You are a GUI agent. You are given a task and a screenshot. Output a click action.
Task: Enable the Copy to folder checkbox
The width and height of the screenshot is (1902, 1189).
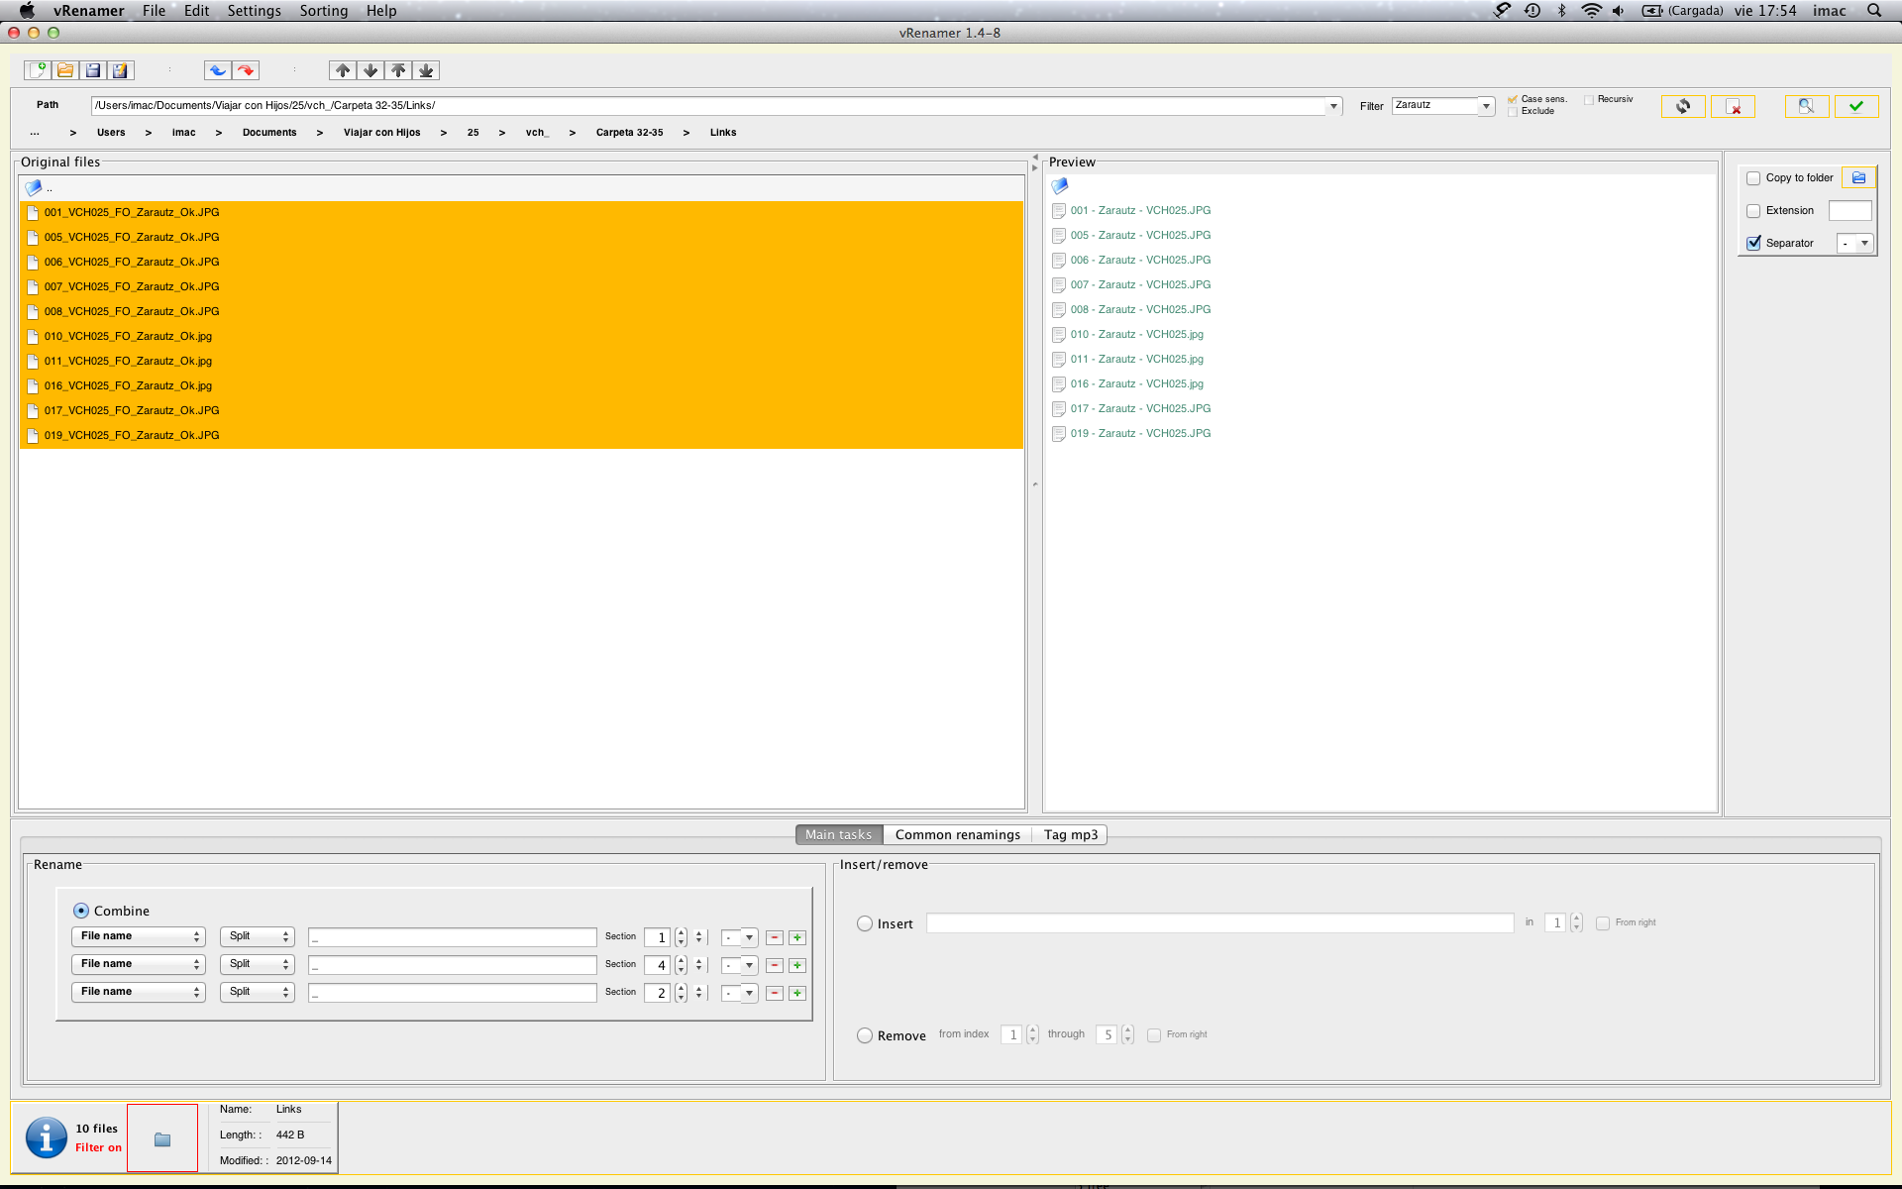[1753, 178]
